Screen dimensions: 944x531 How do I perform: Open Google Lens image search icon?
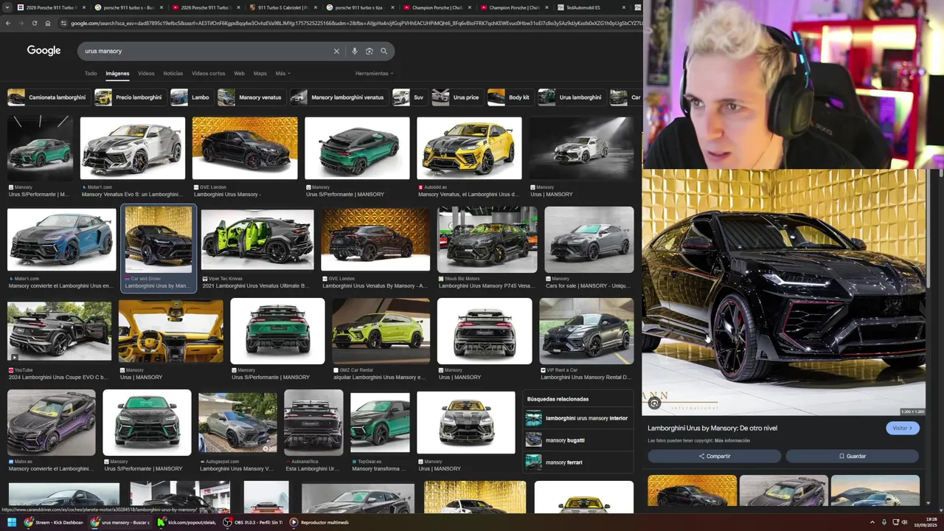(369, 51)
